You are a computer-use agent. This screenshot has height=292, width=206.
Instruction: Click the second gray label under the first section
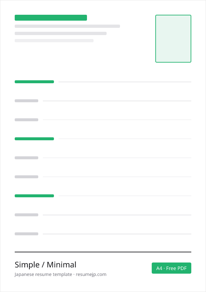pyautogui.click(x=26, y=120)
